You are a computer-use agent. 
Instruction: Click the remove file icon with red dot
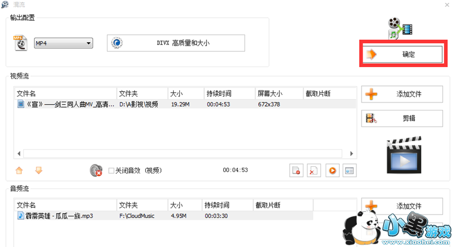point(297,170)
